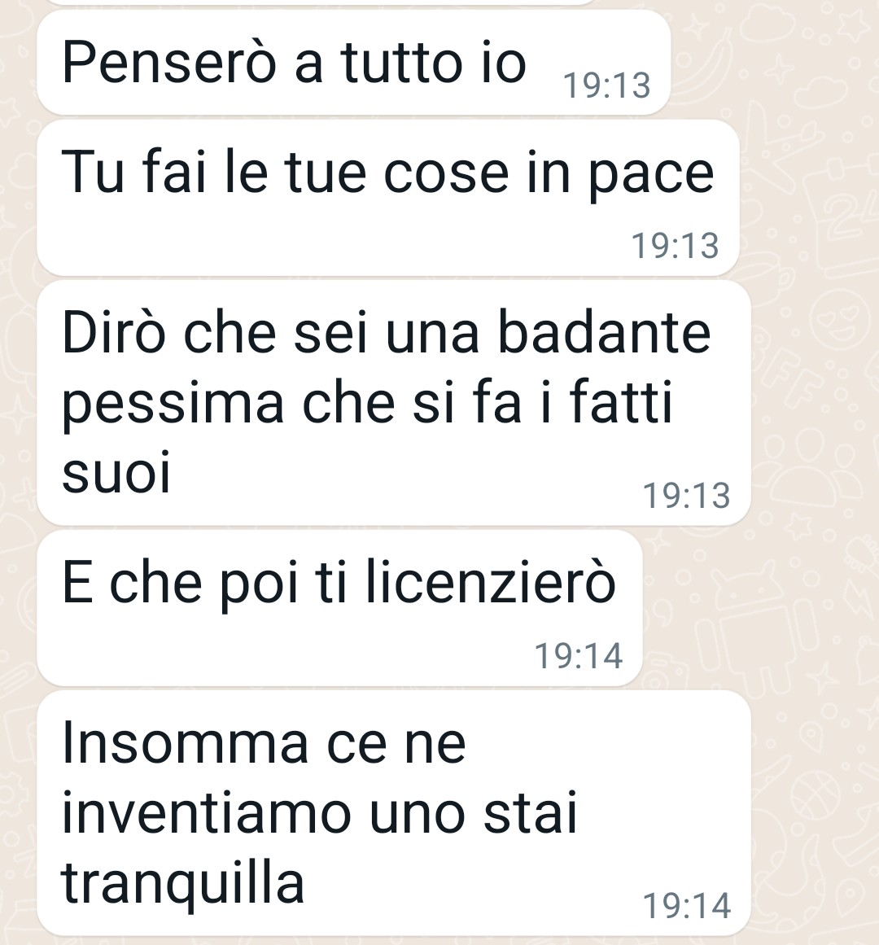
Task: Click the word "inventiamo" in the last message
Action: point(207,813)
